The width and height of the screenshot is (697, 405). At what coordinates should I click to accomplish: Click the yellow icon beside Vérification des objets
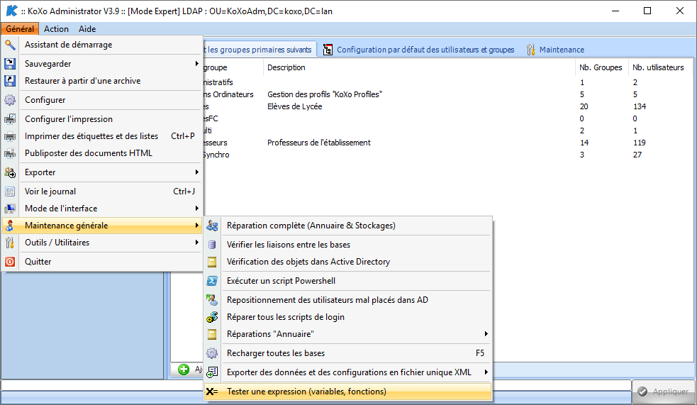(x=212, y=262)
